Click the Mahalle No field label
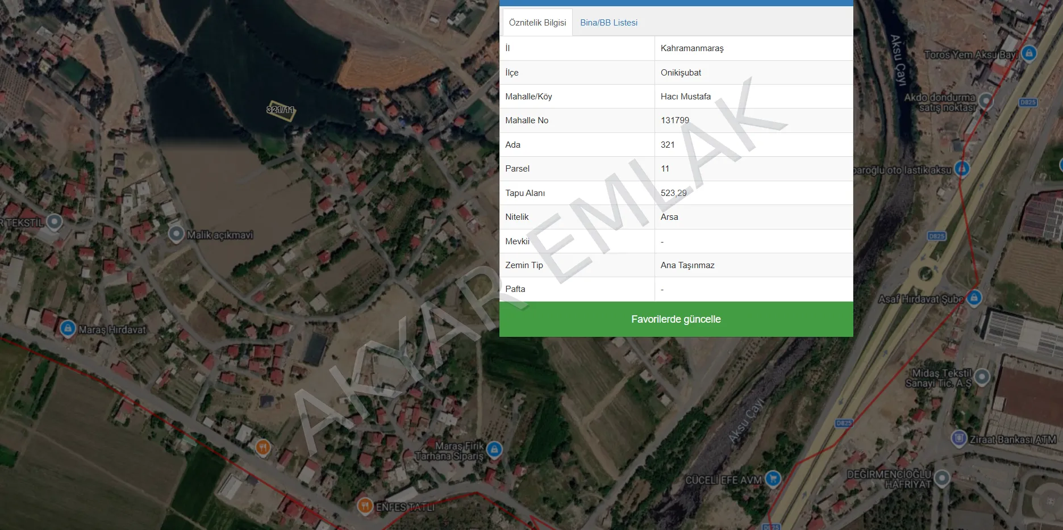The height and width of the screenshot is (530, 1063). pos(527,120)
